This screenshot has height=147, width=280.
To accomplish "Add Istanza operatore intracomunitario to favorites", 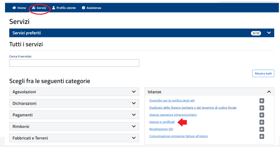I will [x=262, y=115].
